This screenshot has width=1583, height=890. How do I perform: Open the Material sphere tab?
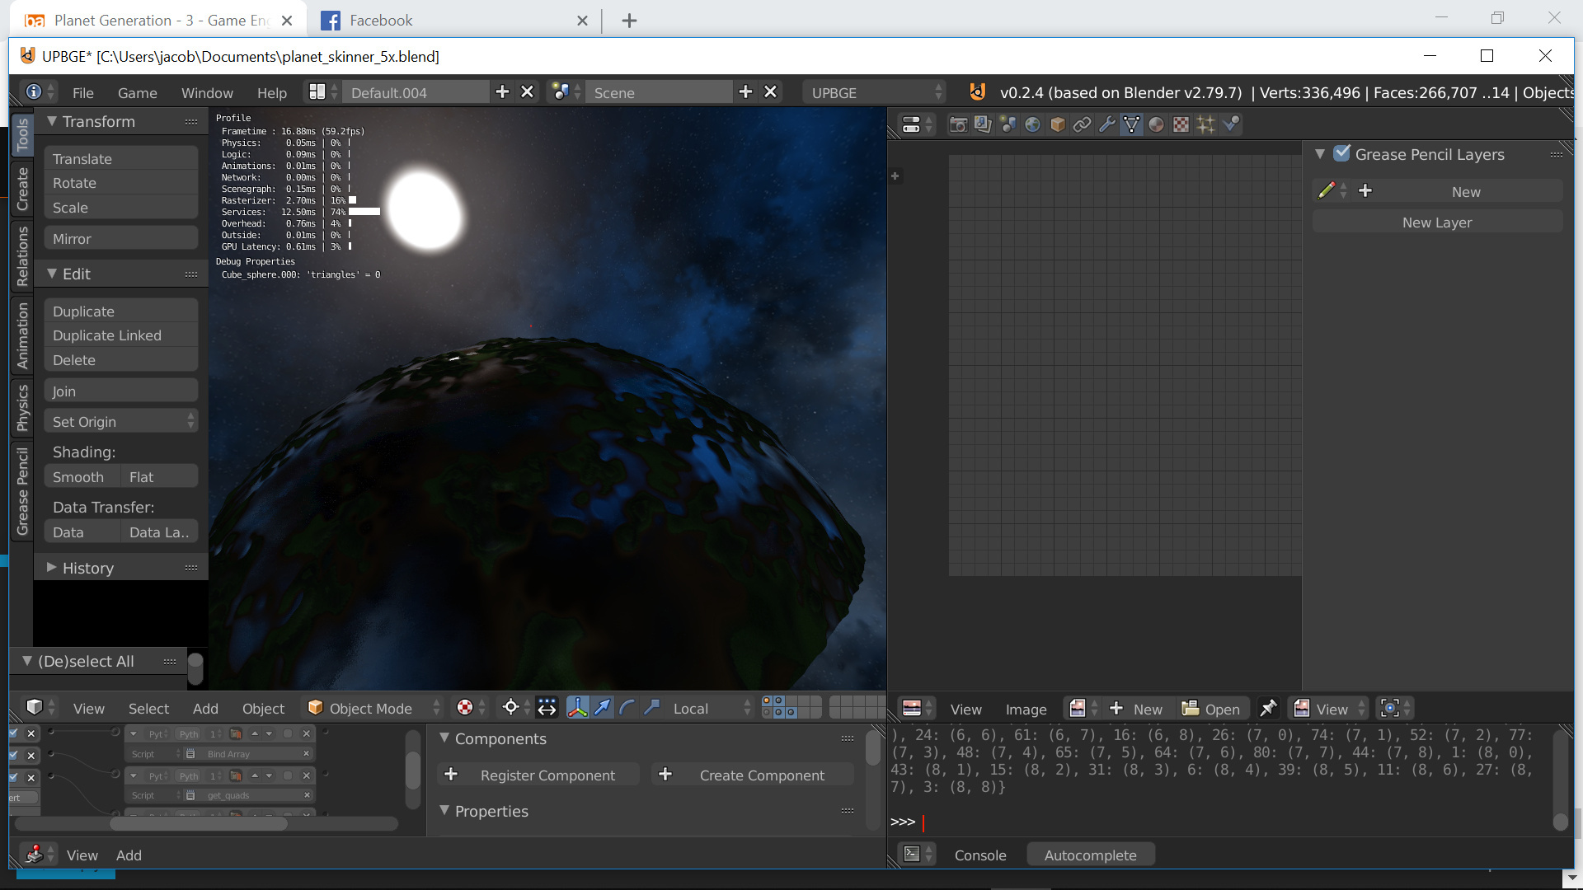1156,124
